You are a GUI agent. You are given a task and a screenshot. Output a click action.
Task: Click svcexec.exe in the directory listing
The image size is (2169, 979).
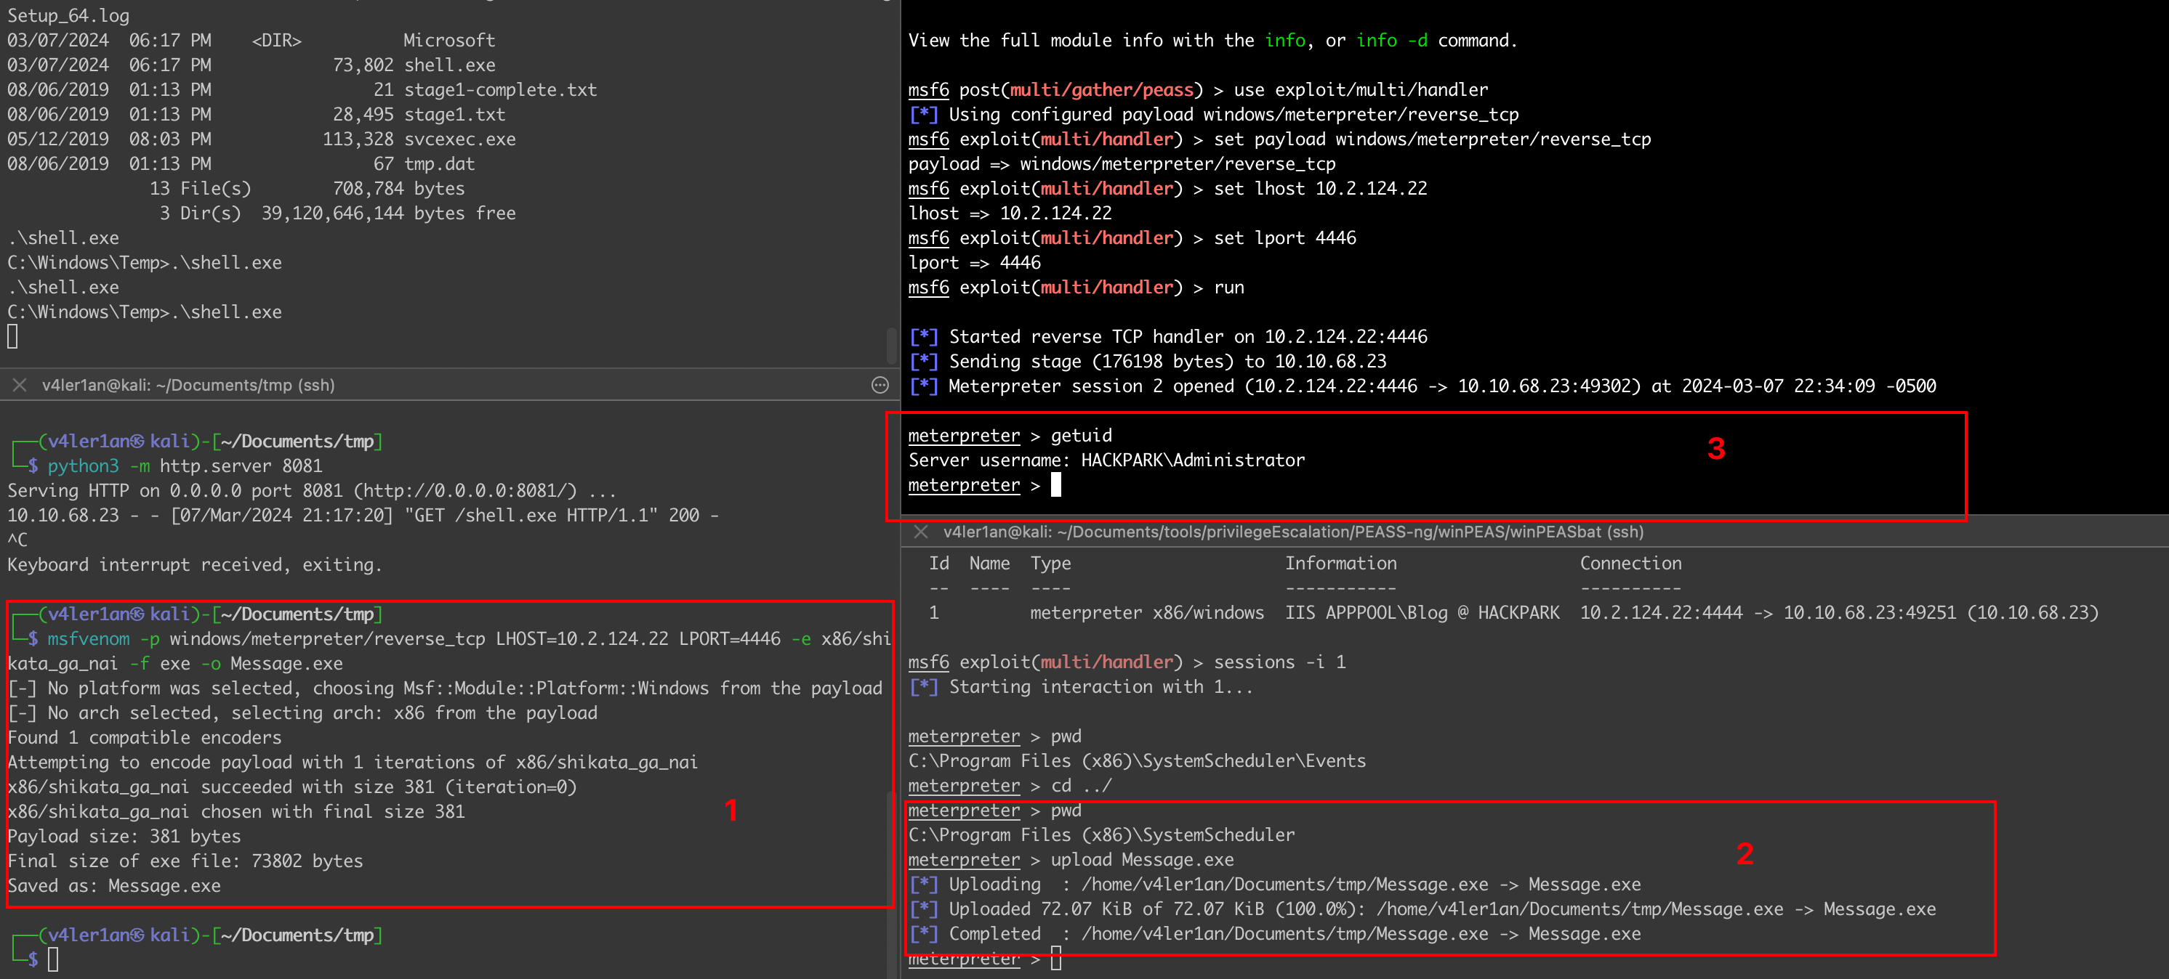459,139
